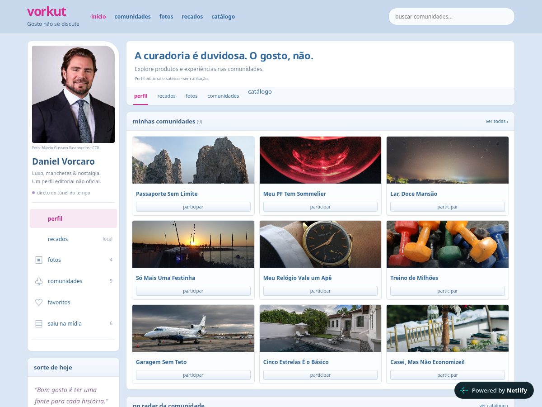The height and width of the screenshot is (407, 542).
Task: Open the wedding table thumbnail
Action: click(x=448, y=328)
